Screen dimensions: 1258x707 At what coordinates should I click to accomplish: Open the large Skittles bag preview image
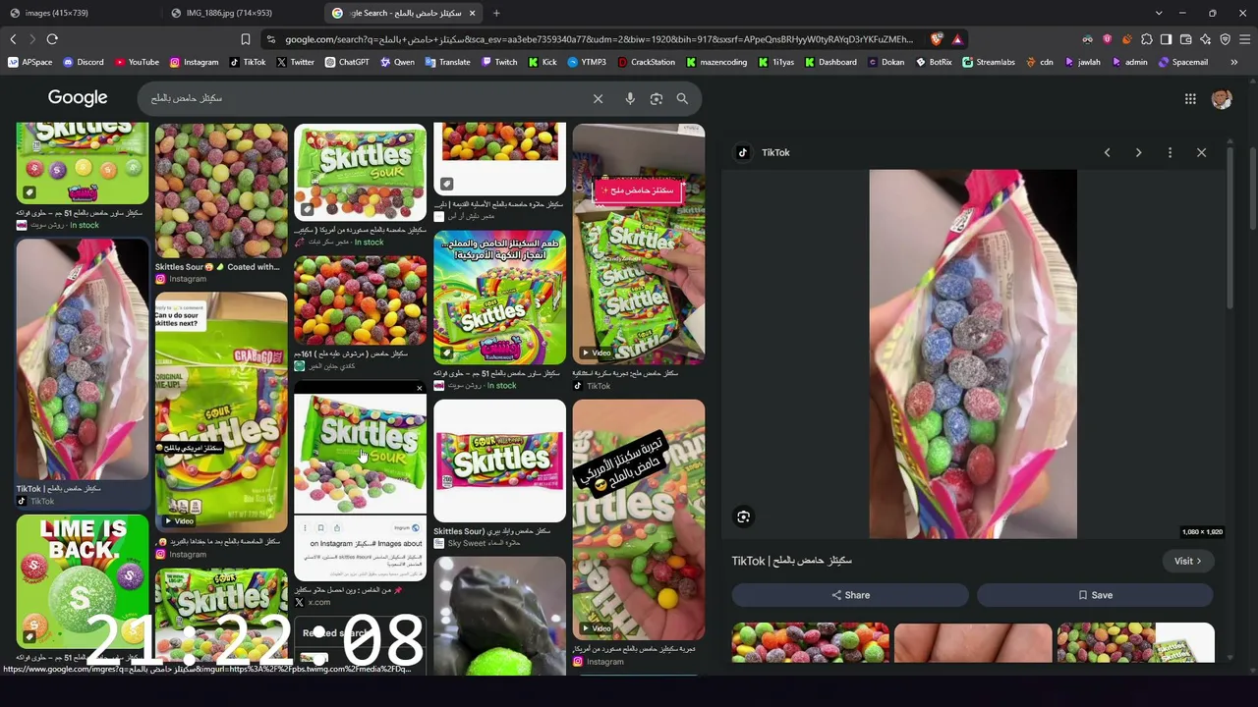click(x=973, y=353)
